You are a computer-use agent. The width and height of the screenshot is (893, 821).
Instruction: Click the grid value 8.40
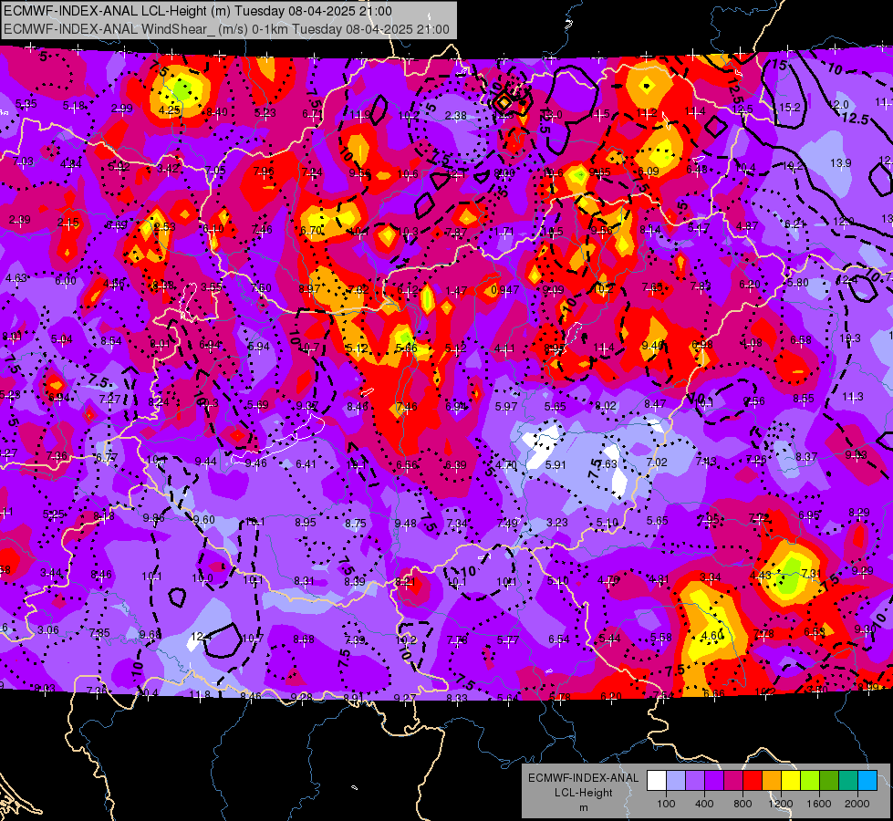tap(216, 111)
